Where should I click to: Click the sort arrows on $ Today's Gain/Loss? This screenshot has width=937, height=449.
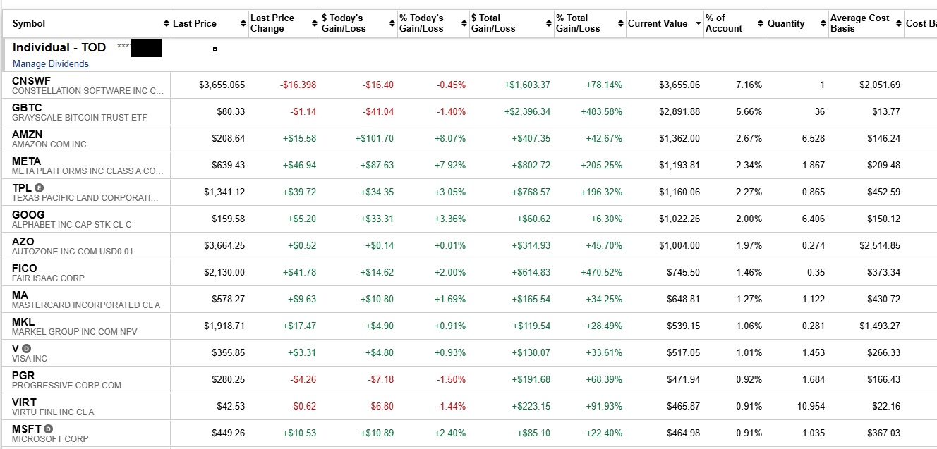(x=392, y=24)
